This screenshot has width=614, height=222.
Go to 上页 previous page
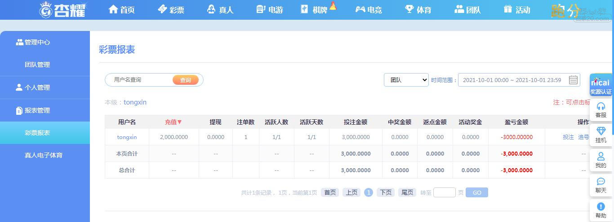pos(351,192)
